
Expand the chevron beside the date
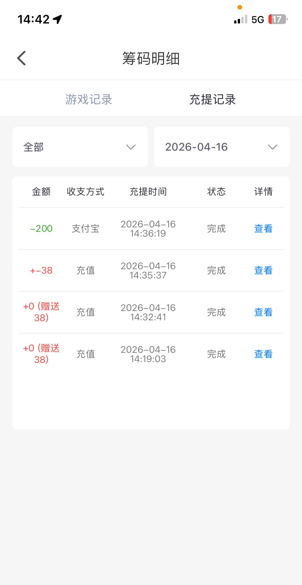point(272,147)
